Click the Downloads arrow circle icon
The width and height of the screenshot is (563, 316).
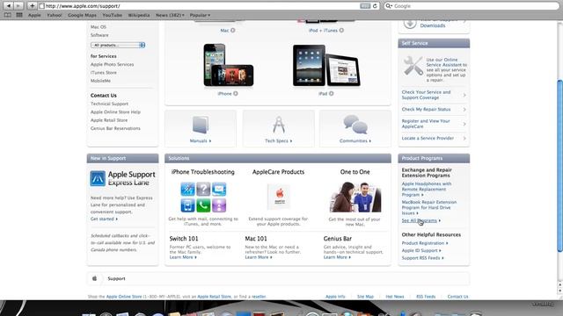click(410, 24)
